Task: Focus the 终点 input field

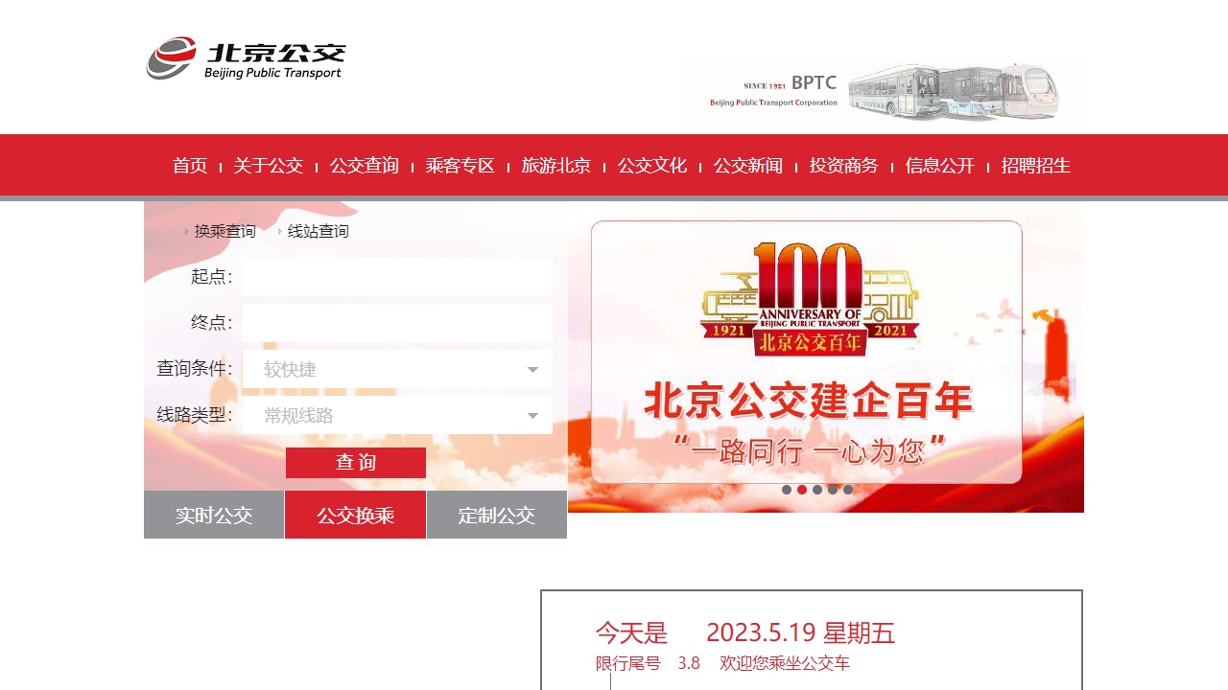Action: pos(397,323)
